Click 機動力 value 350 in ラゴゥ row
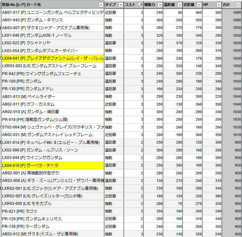Image resolution: width=242 pixels, height=237 pixels. click(x=153, y=211)
